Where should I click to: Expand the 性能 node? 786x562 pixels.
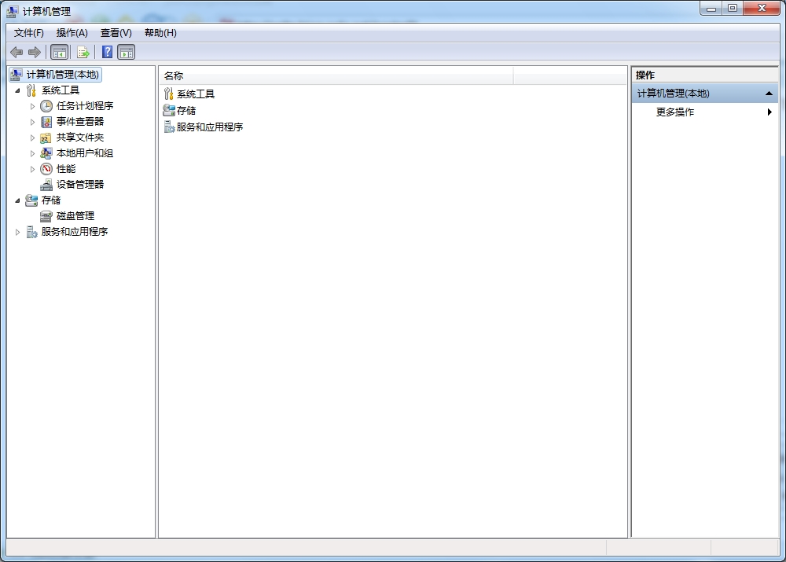[32, 169]
